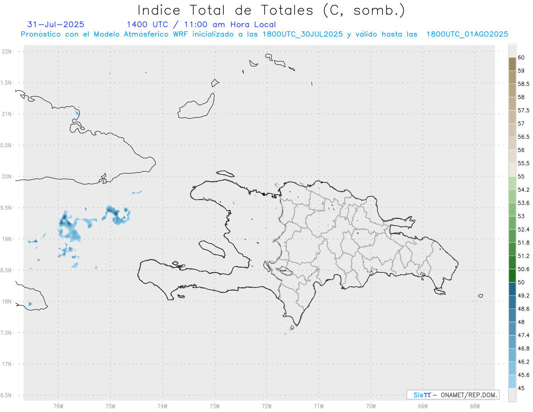Image resolution: width=533 pixels, height=412 pixels.
Task: Click the latitude label '18N'
Action: pos(7,302)
